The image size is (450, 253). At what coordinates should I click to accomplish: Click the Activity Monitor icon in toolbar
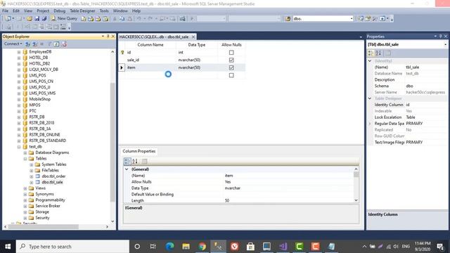click(x=183, y=19)
